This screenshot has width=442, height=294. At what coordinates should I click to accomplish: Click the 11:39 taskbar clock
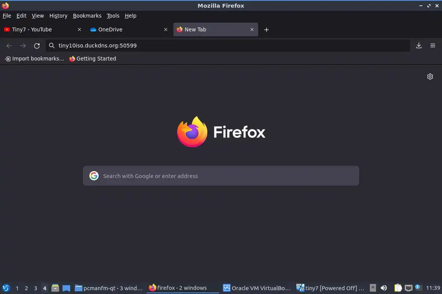coord(433,288)
